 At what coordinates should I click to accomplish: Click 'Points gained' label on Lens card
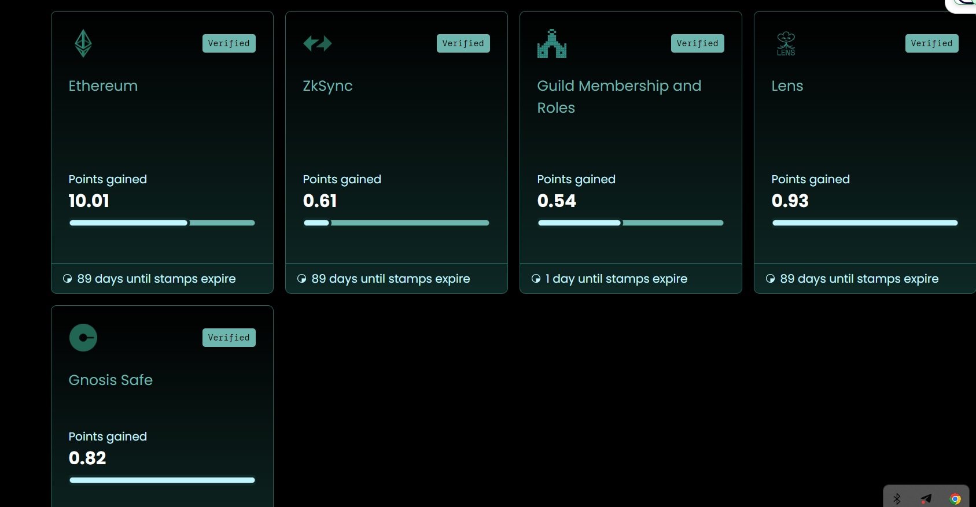pos(811,179)
